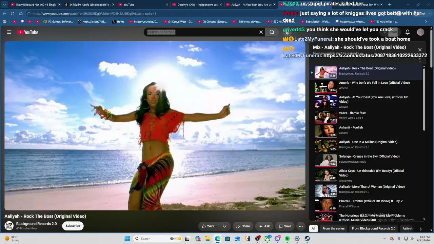
Task: Switch to the 'Destiny's Child - Independent' tab
Action: [196, 5]
